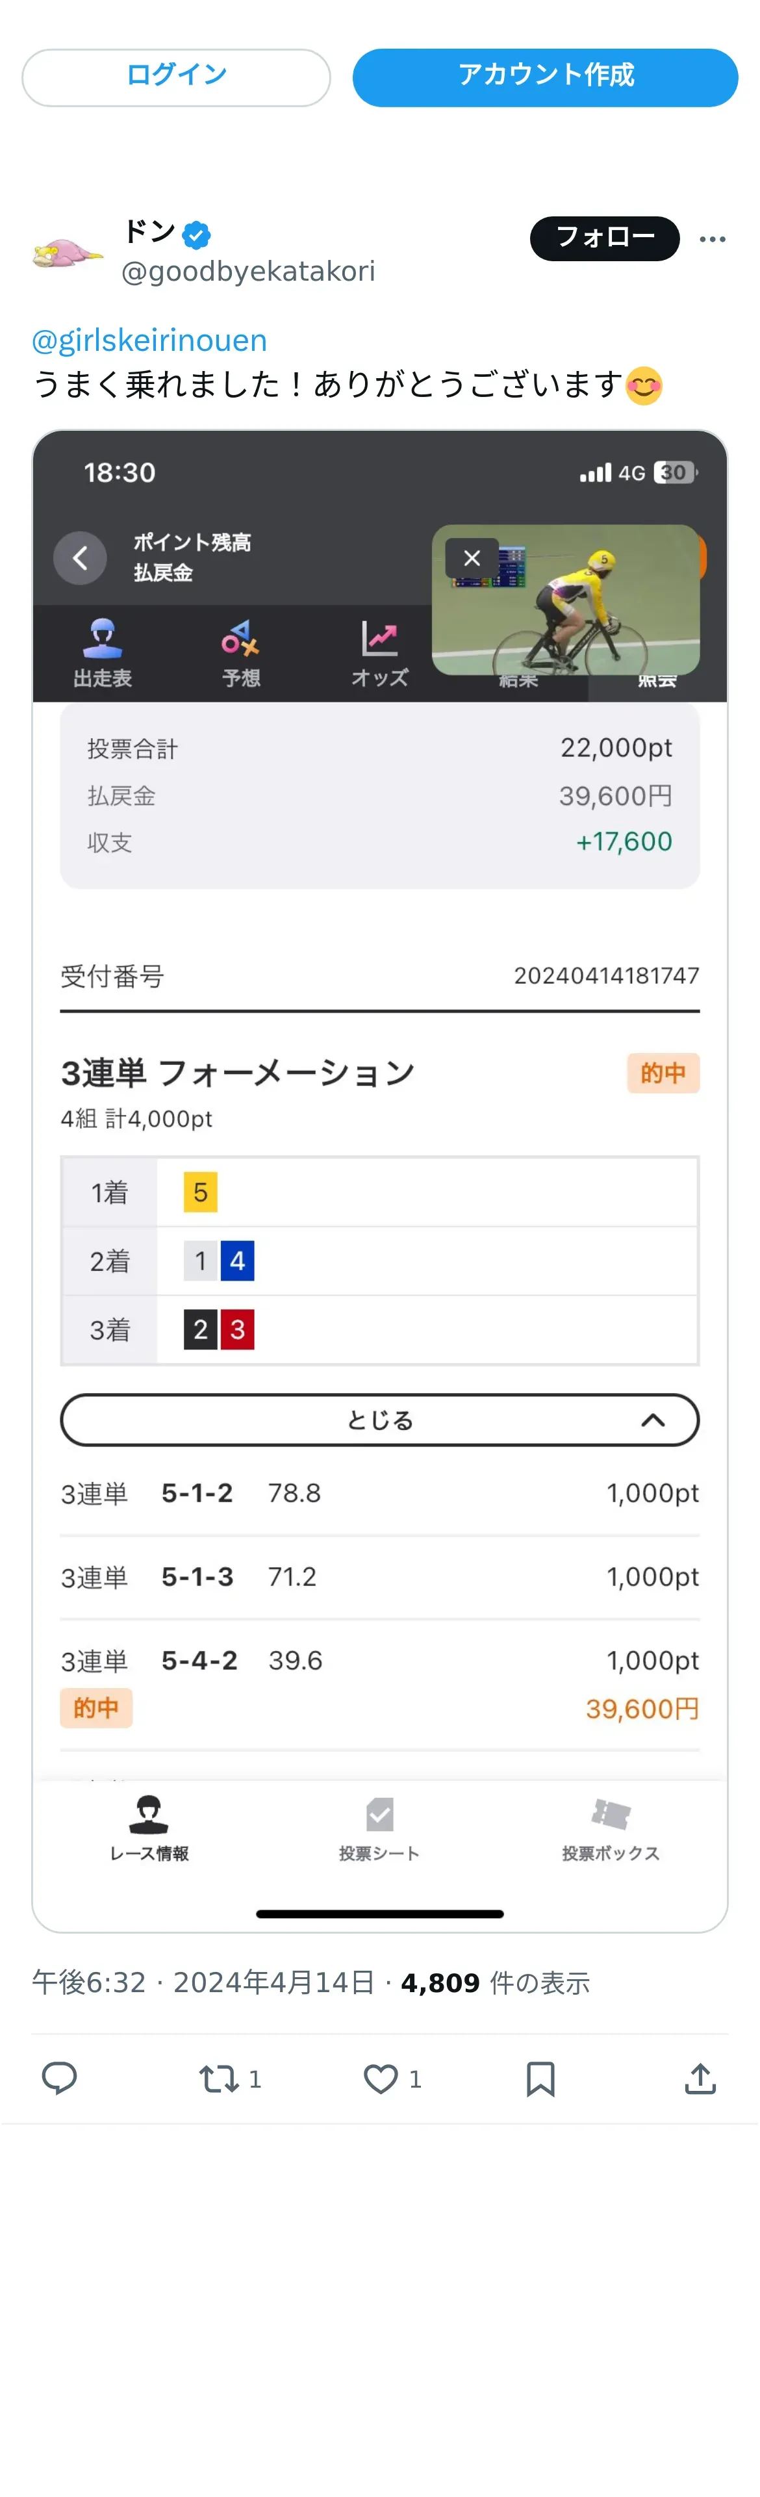Select the 予想 tab
The image size is (760, 2497).
[x=242, y=654]
